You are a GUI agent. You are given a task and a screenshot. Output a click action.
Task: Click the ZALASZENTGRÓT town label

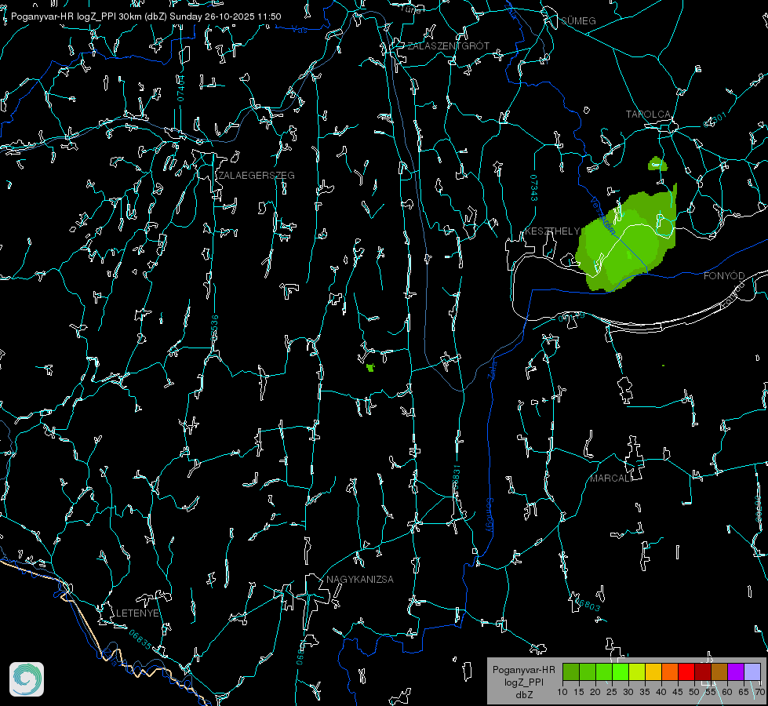coord(448,46)
